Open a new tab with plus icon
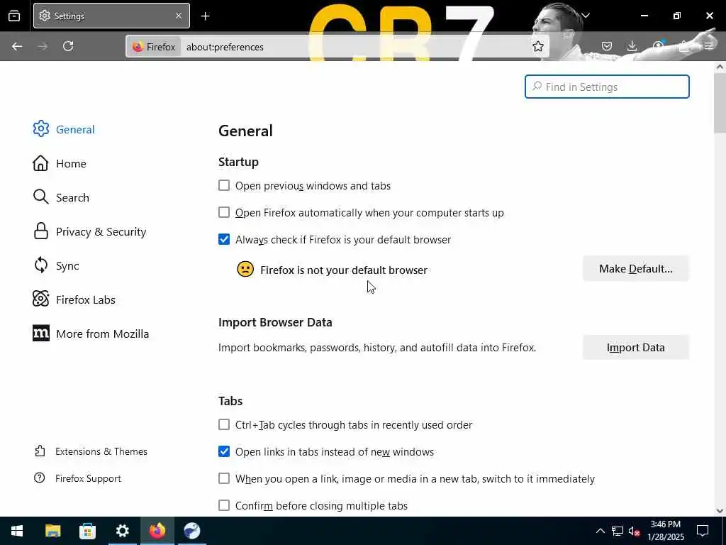 tap(205, 16)
